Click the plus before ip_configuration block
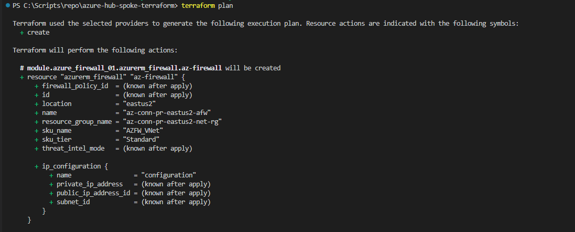 point(37,166)
